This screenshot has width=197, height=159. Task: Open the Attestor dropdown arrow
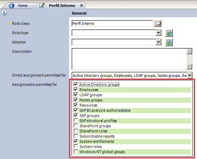coord(159,42)
